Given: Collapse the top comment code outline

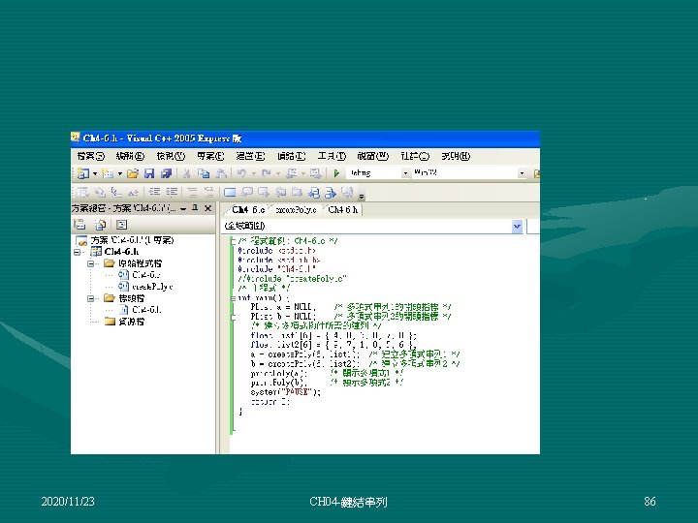Looking at the screenshot, I should pos(233,241).
